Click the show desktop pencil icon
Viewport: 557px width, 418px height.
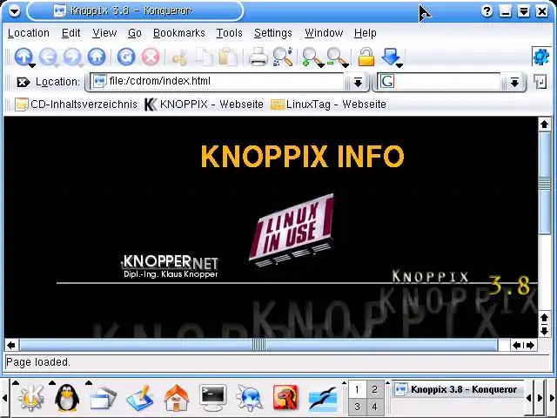pos(140,398)
